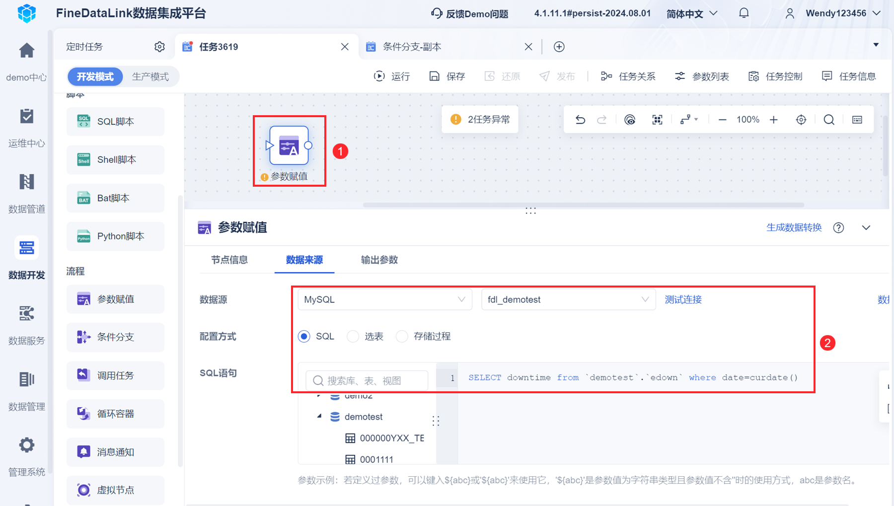Open the 2任务异常 warning badge
The width and height of the screenshot is (894, 506).
pyautogui.click(x=480, y=120)
